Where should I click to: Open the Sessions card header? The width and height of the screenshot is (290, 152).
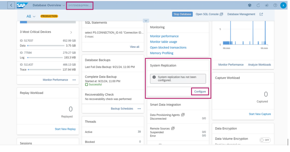26,143
